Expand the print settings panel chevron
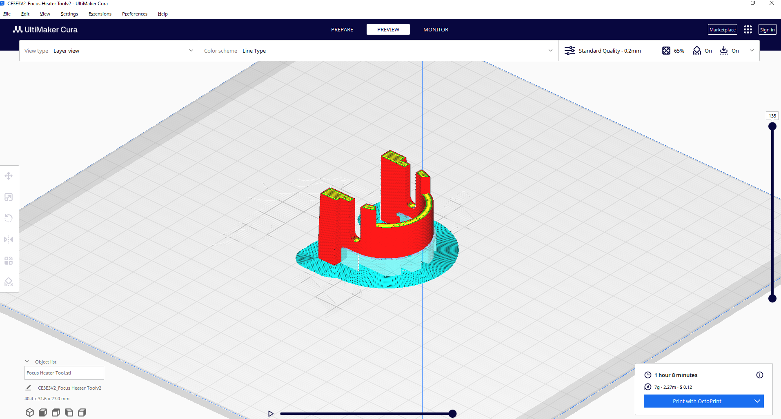 (752, 51)
